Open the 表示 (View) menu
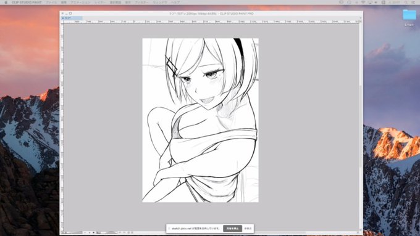The height and width of the screenshot is (236, 420). (x=128, y=2)
